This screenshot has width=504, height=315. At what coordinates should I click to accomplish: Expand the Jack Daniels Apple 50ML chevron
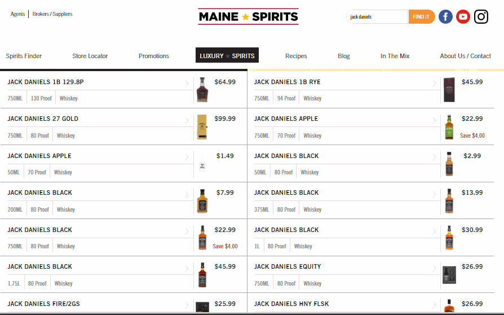[x=187, y=158]
